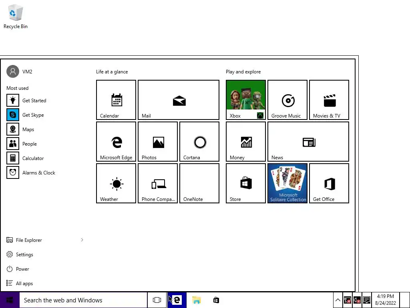Click the Play and explore heading
Viewport: 410px width, 308px height.
tap(243, 72)
